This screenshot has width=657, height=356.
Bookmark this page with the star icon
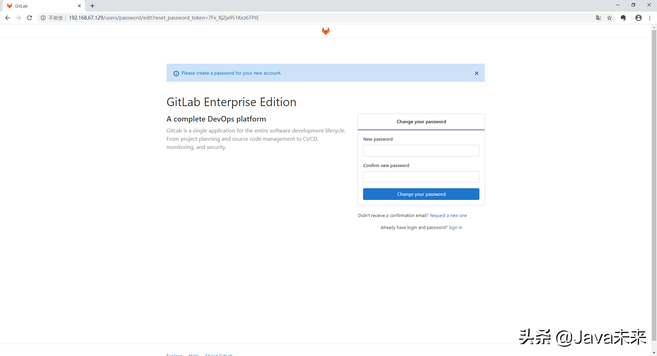609,18
